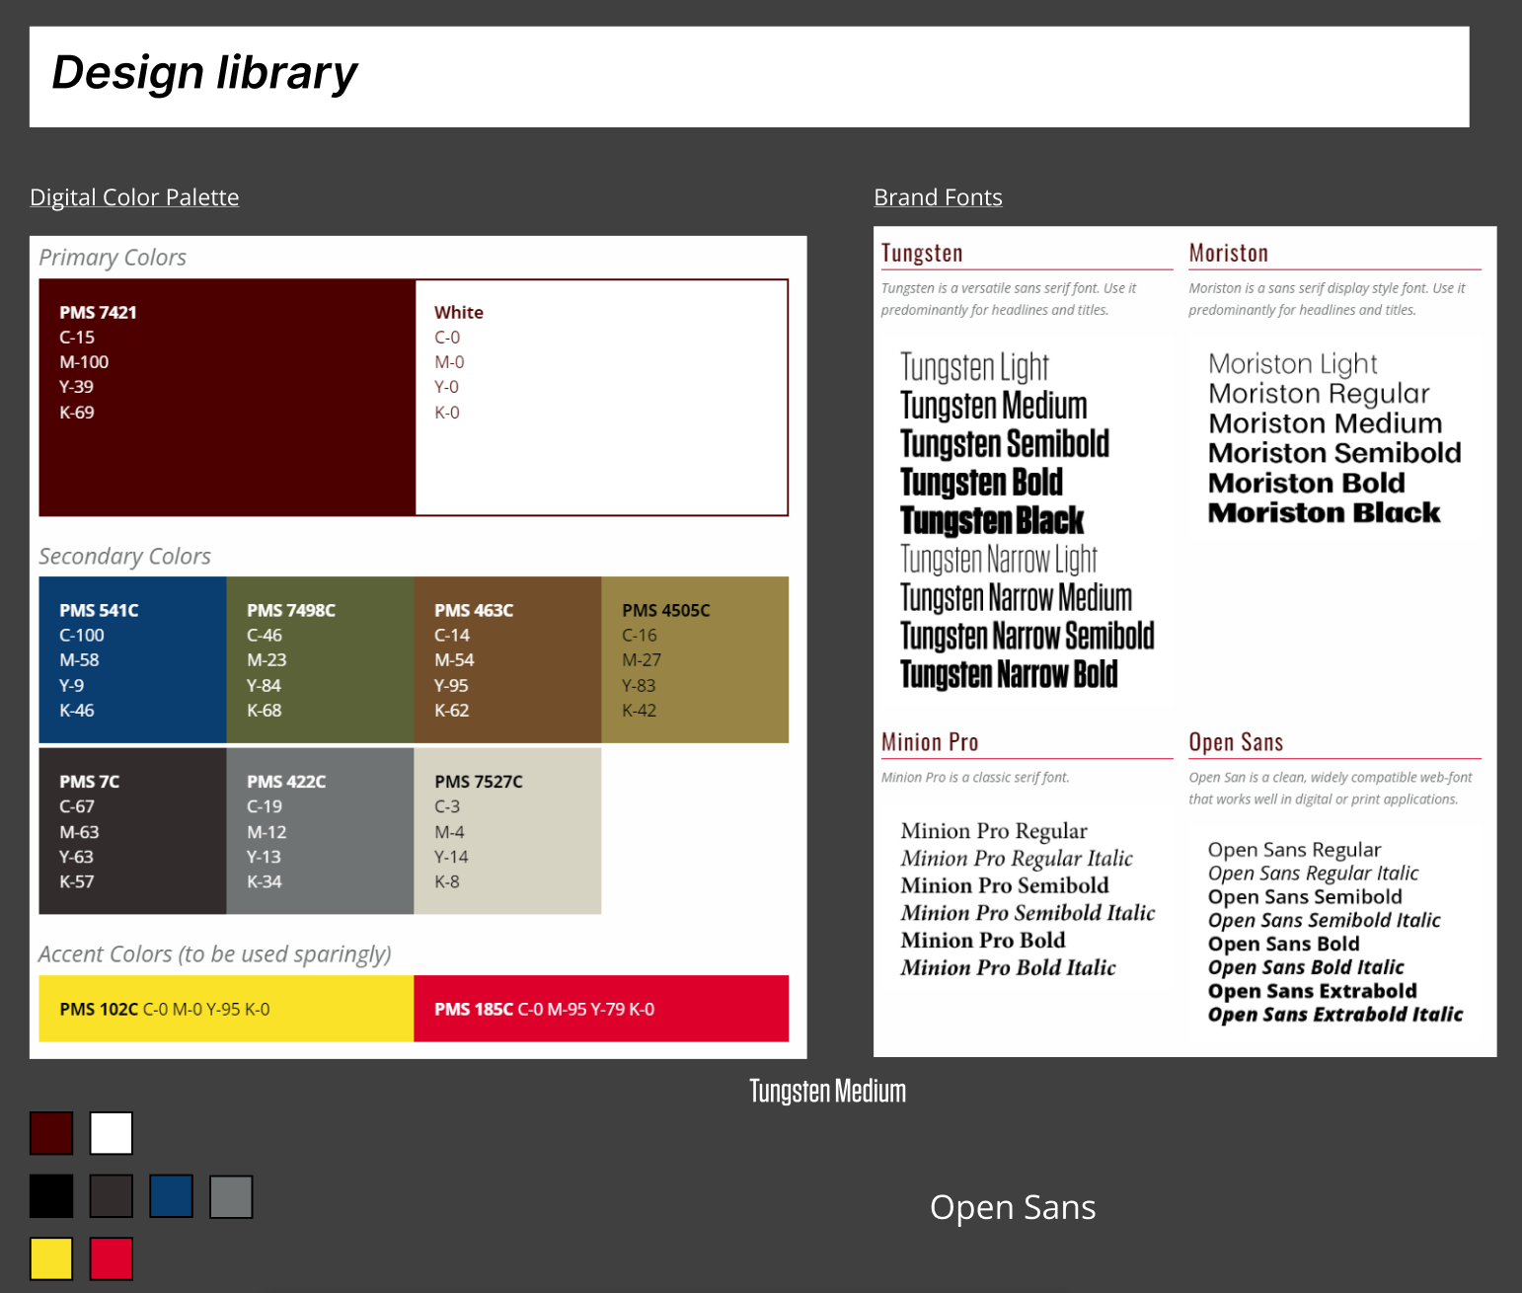Click the dark maroon small swatch
Image resolution: width=1522 pixels, height=1293 pixels.
click(x=51, y=1133)
